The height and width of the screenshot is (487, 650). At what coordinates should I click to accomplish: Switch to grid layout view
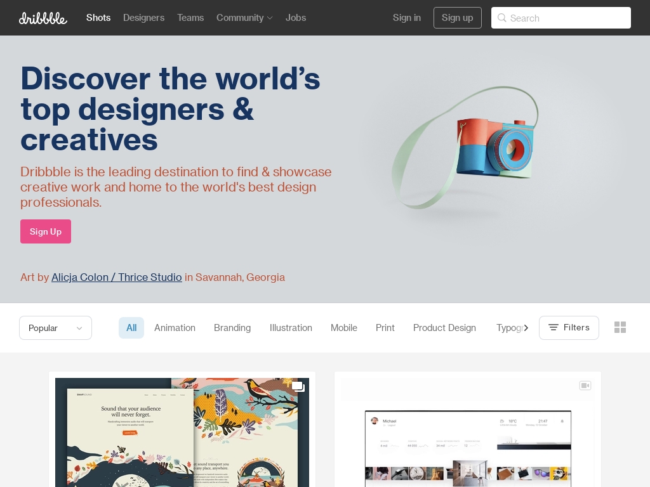pos(620,327)
